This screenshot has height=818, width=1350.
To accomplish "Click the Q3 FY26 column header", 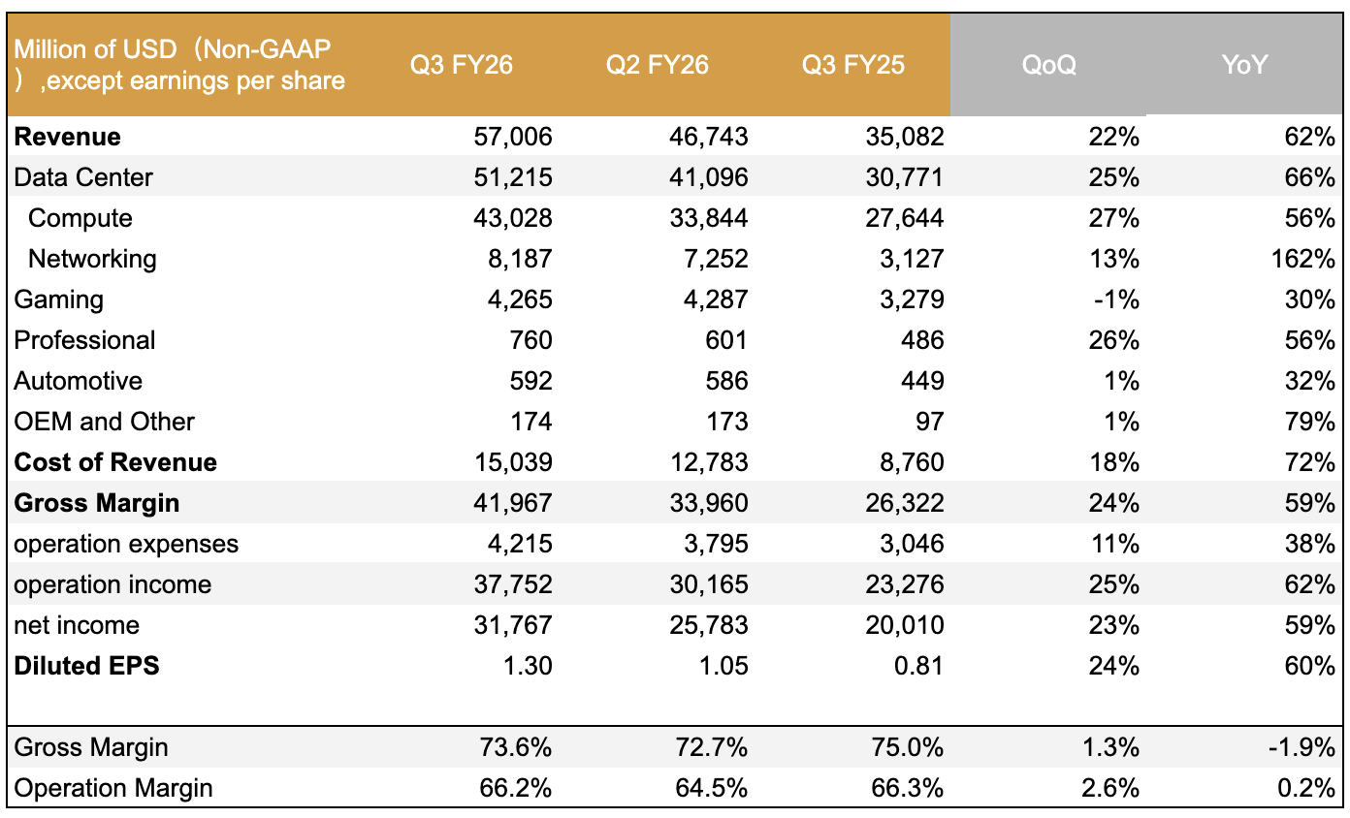I will coord(461,65).
